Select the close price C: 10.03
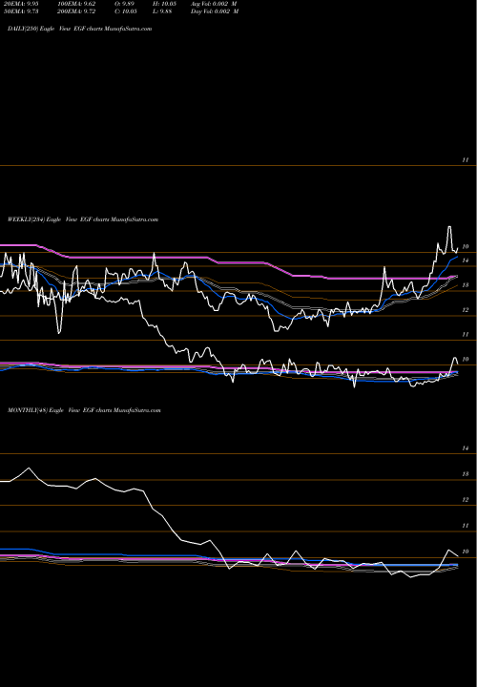 tap(126, 11)
